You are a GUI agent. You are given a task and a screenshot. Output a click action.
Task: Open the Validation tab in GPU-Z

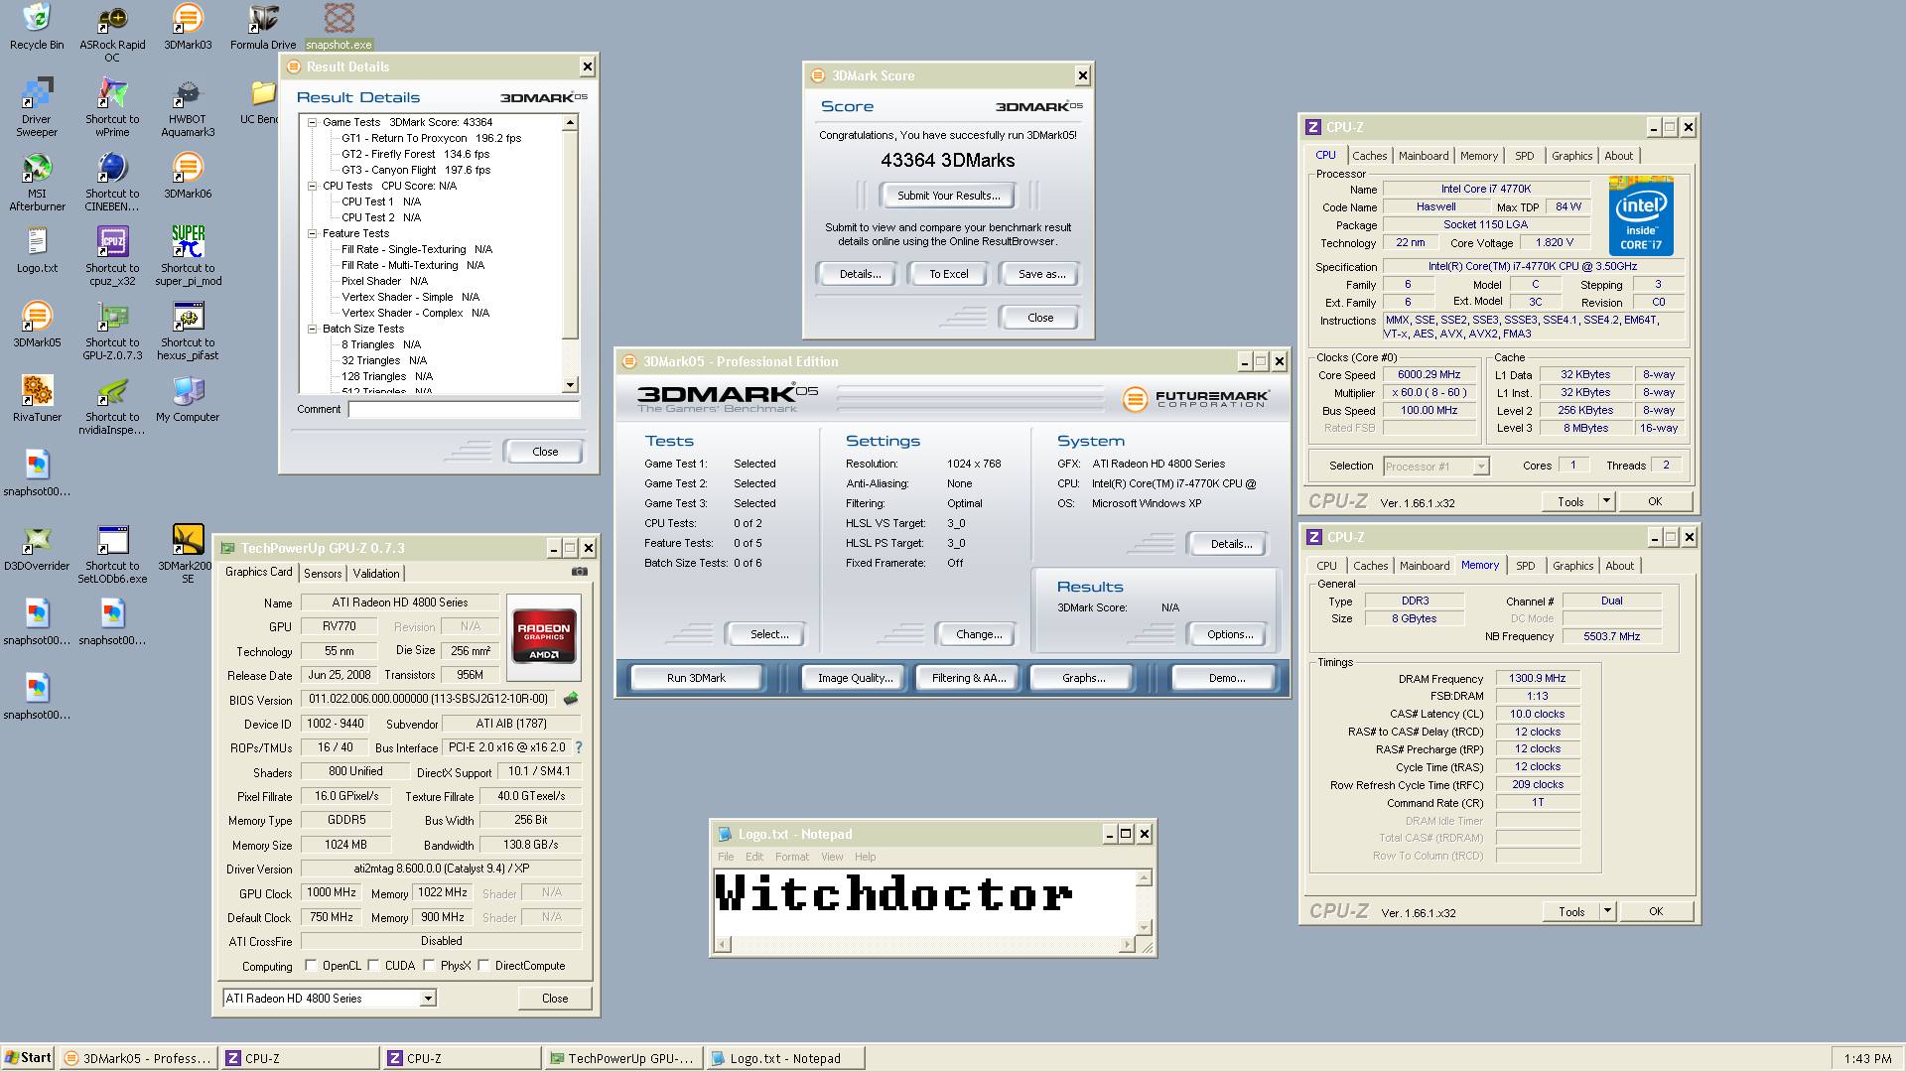coord(376,574)
